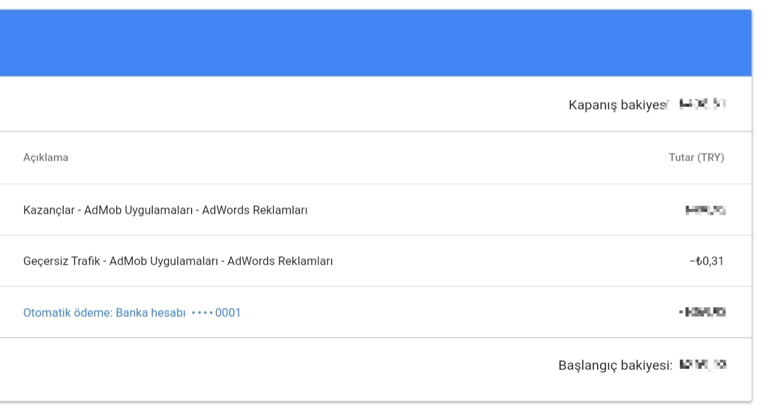Sort by the Açıklama column header
The height and width of the screenshot is (405, 764).
click(x=46, y=158)
